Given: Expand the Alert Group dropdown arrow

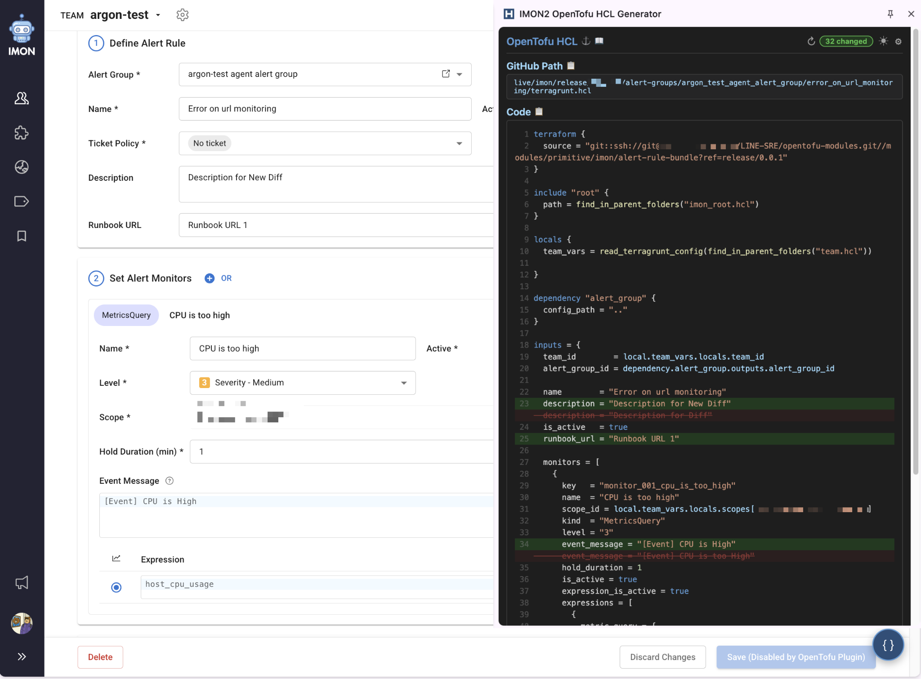Looking at the screenshot, I should tap(460, 75).
